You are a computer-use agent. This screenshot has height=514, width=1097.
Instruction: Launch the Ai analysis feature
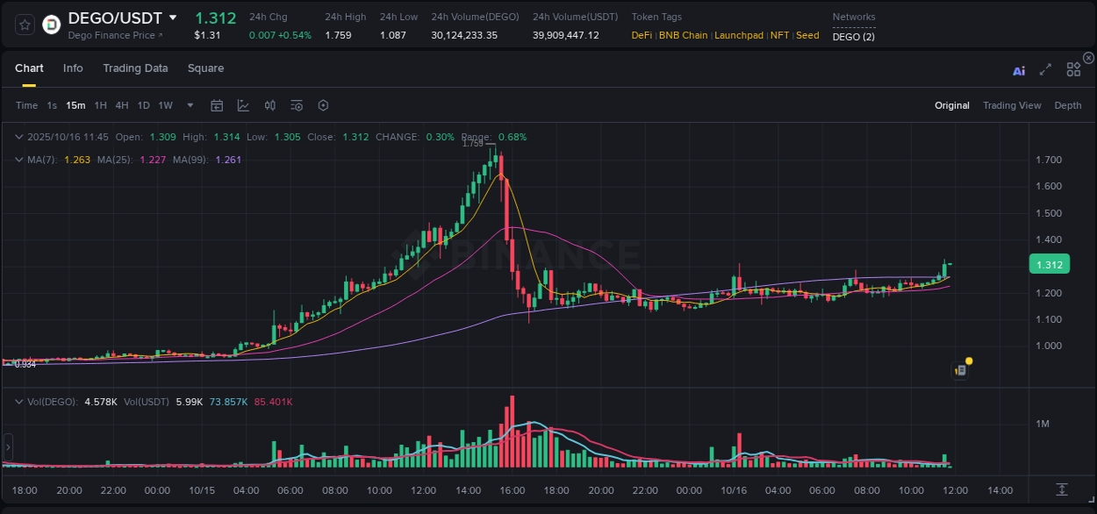pyautogui.click(x=1018, y=70)
